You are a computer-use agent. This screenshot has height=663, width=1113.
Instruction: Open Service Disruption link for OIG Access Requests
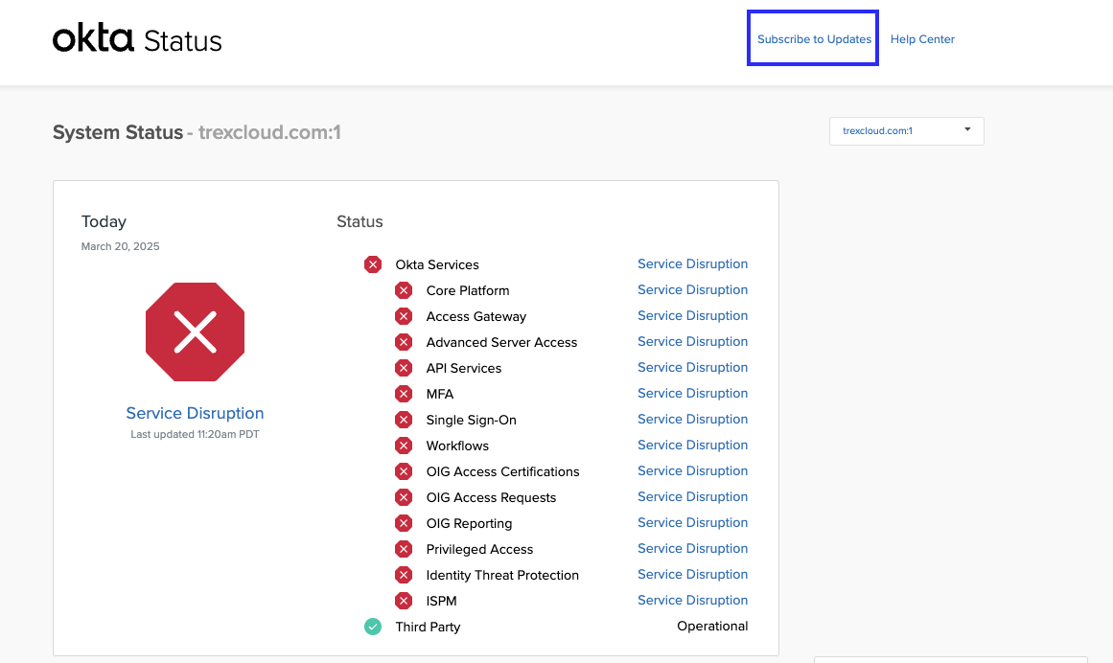(x=693, y=497)
